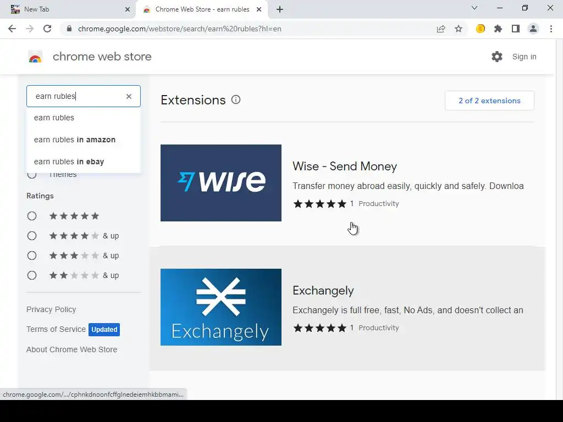Open the Privacy Policy link
The height and width of the screenshot is (422, 563).
click(51, 309)
